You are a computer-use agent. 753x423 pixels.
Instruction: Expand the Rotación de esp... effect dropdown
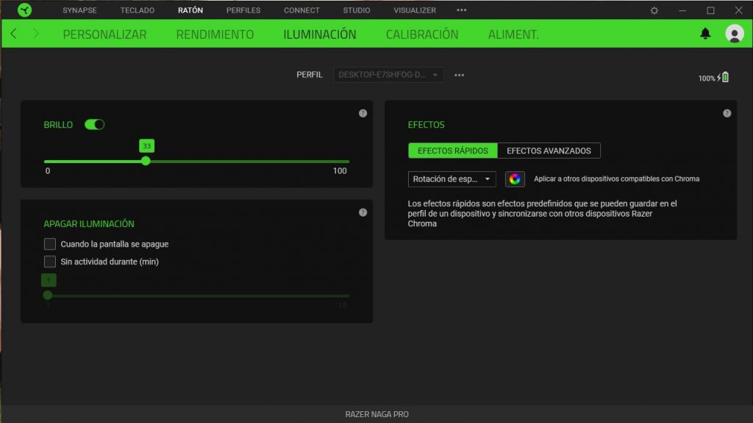point(452,179)
